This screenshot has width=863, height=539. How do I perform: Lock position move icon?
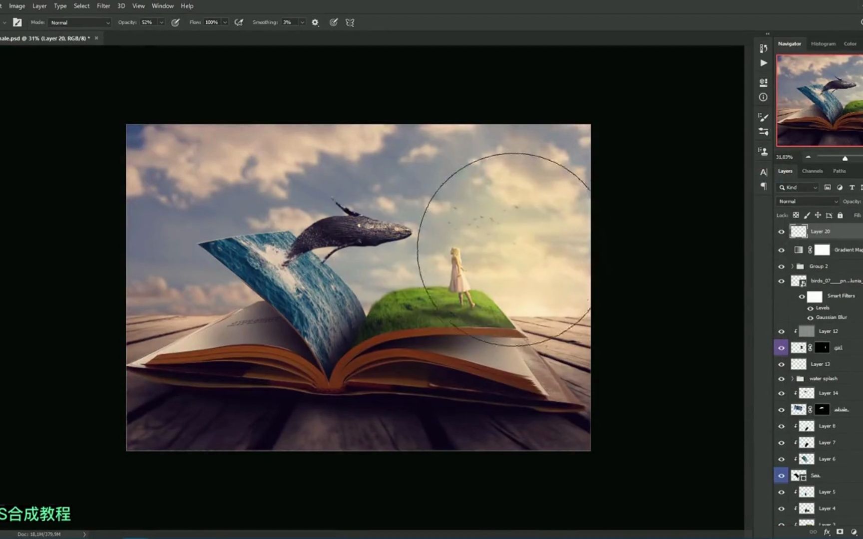pos(818,215)
